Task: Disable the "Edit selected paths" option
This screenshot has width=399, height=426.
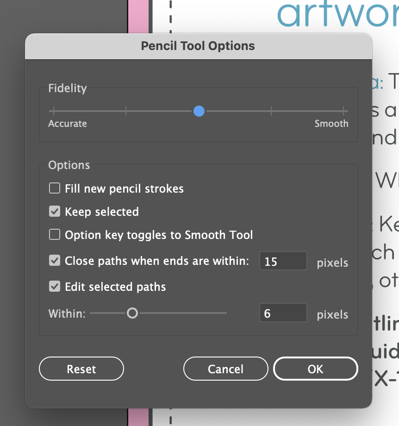Action: tap(54, 287)
